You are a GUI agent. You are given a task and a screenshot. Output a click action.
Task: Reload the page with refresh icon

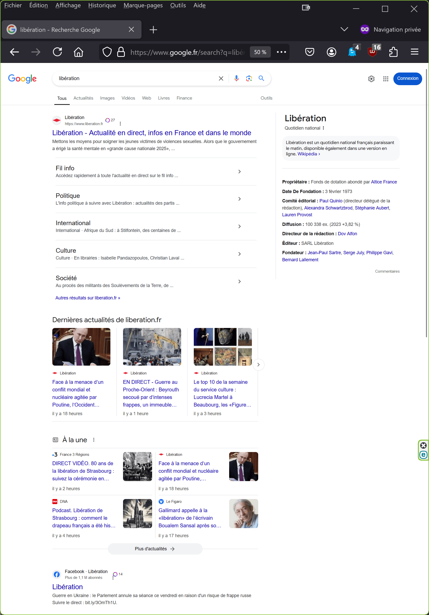click(x=57, y=52)
